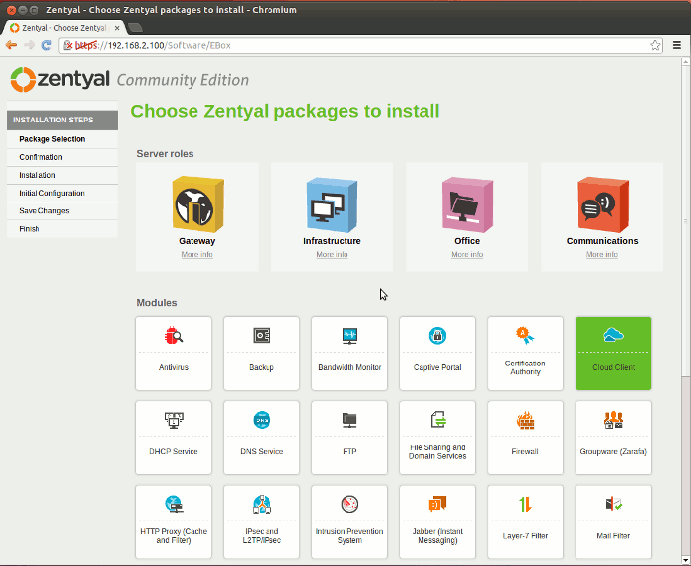Toggle the Antivirus module
This screenshot has width=691, height=566.
pos(174,354)
